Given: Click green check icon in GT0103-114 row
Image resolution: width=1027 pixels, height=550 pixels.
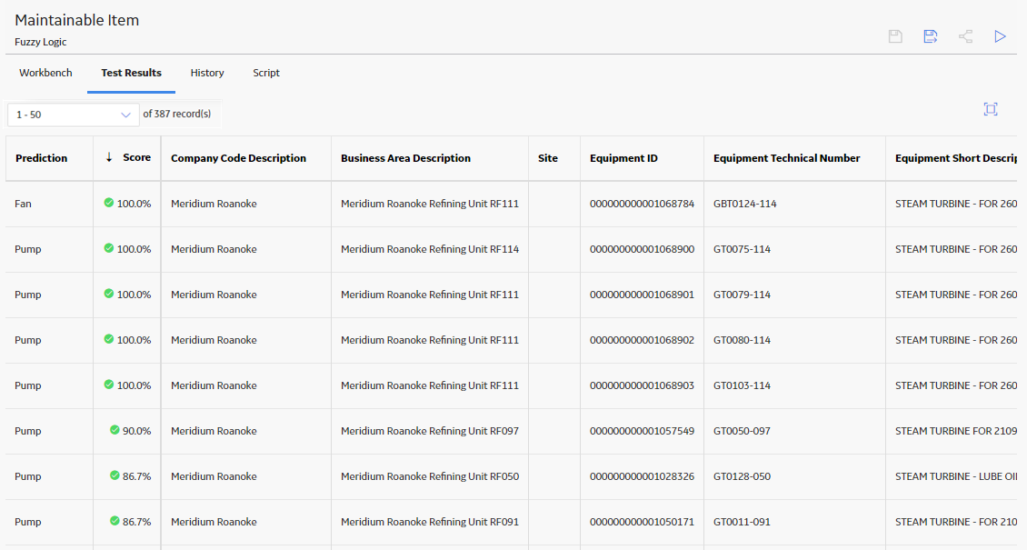Looking at the screenshot, I should click(109, 385).
